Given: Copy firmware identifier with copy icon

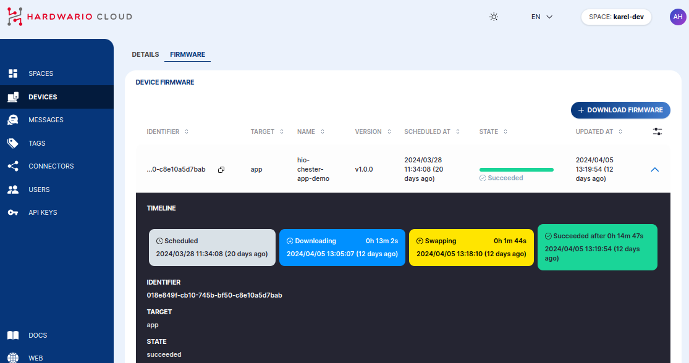Looking at the screenshot, I should (x=221, y=169).
